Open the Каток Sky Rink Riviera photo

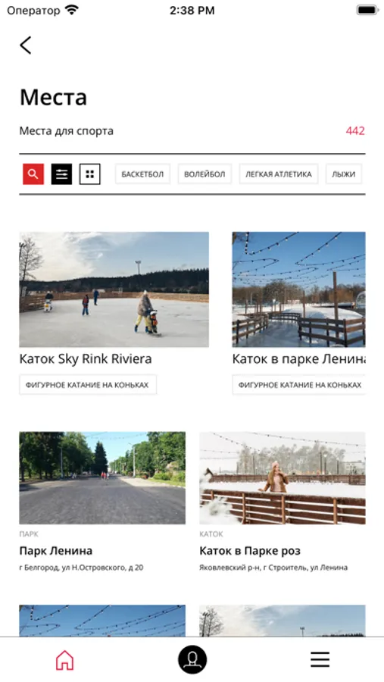click(x=114, y=289)
